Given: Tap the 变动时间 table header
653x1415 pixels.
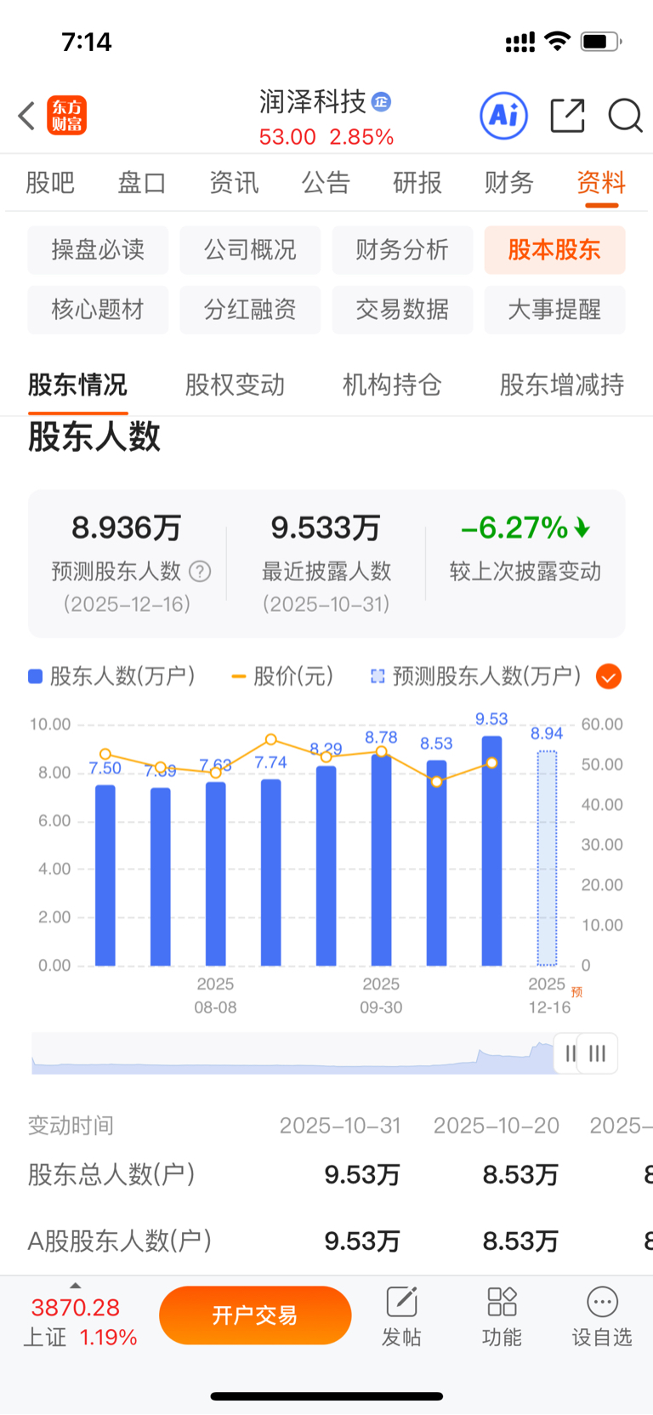Looking at the screenshot, I should 71,1126.
